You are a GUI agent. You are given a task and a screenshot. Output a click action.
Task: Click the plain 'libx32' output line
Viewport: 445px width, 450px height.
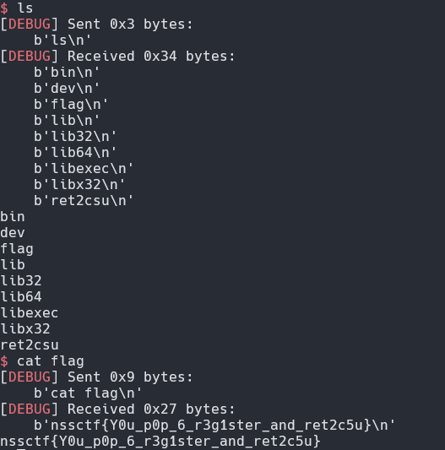(25, 329)
